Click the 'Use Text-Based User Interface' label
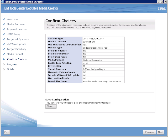Screen dimensions: 168x137 click(x=65, y=44)
